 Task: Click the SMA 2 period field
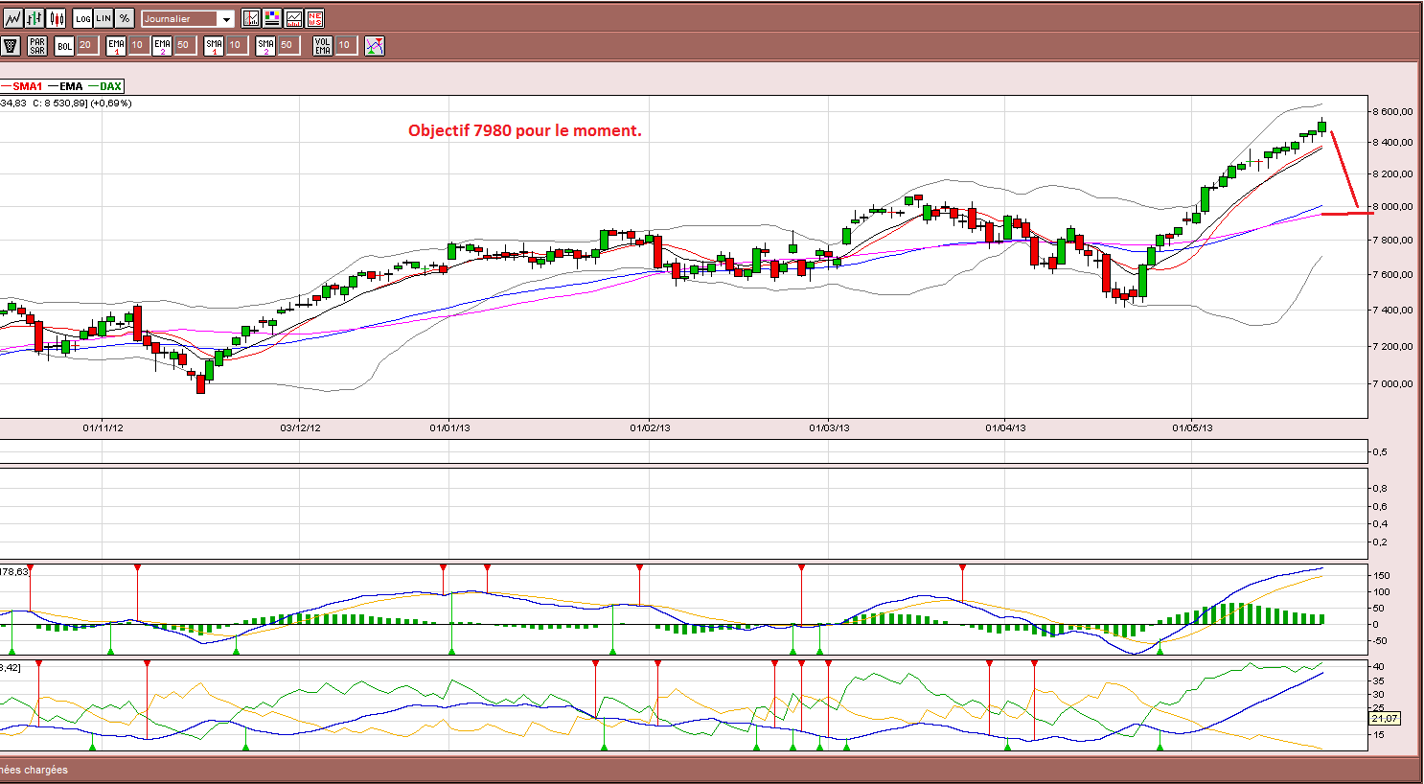[x=287, y=45]
